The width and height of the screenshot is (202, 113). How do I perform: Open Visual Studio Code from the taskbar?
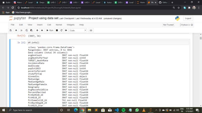point(117,110)
